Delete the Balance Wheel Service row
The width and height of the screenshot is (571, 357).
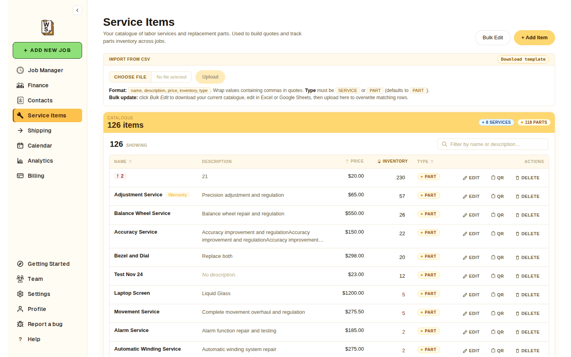pos(527,215)
